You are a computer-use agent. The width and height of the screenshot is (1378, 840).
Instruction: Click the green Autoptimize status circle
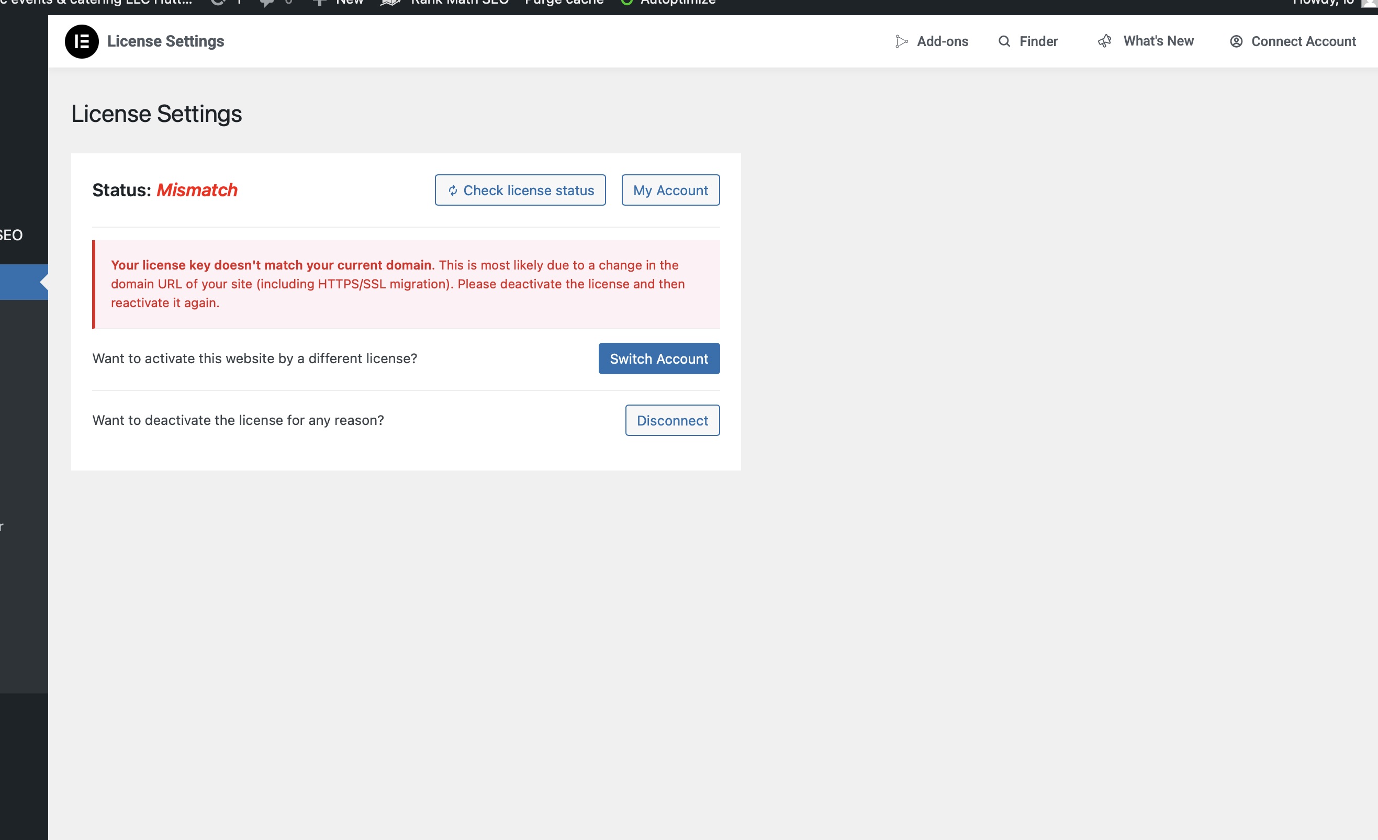626,2
